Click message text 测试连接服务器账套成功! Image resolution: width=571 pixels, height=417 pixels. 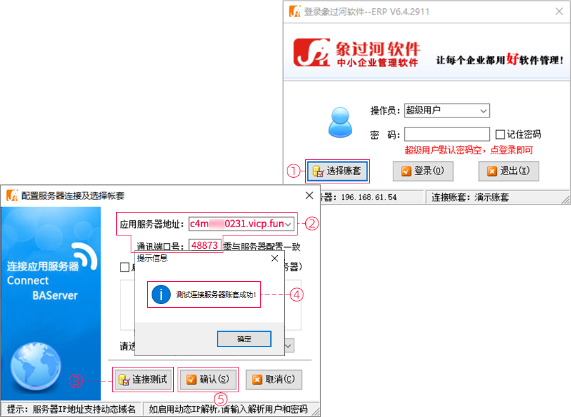tap(216, 295)
